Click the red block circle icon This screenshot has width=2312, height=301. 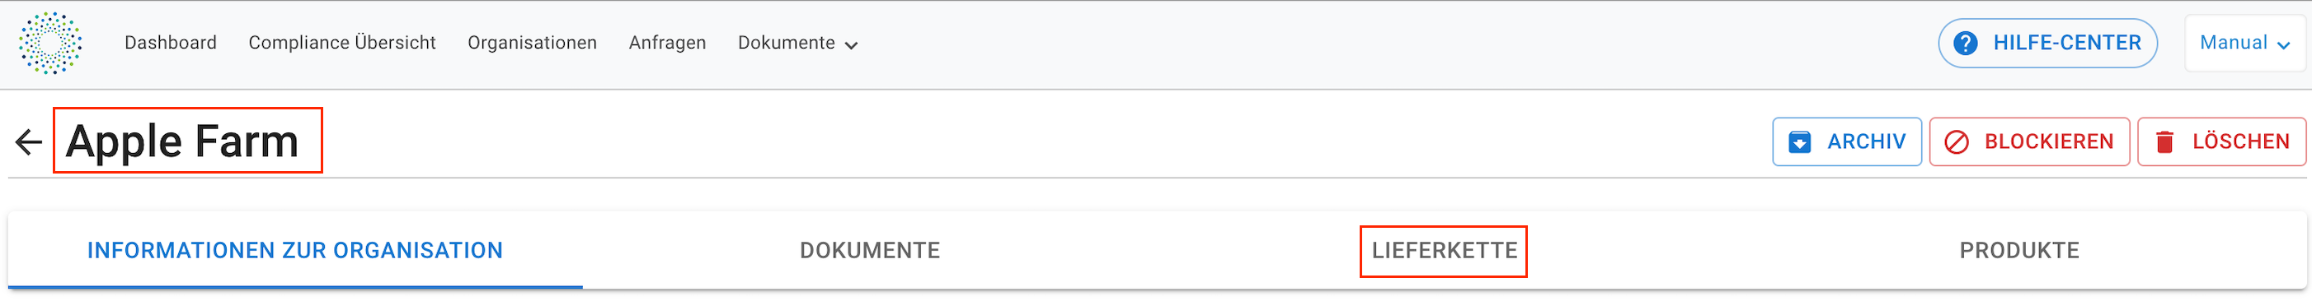(1957, 141)
